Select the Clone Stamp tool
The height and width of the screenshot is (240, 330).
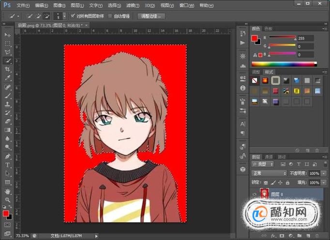click(x=8, y=104)
